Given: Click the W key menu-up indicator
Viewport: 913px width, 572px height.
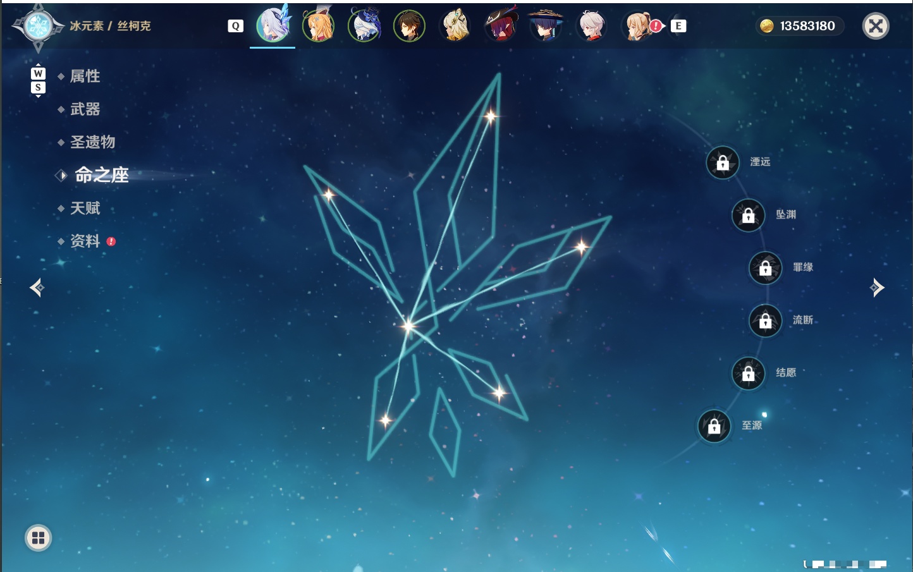Looking at the screenshot, I should (x=38, y=73).
